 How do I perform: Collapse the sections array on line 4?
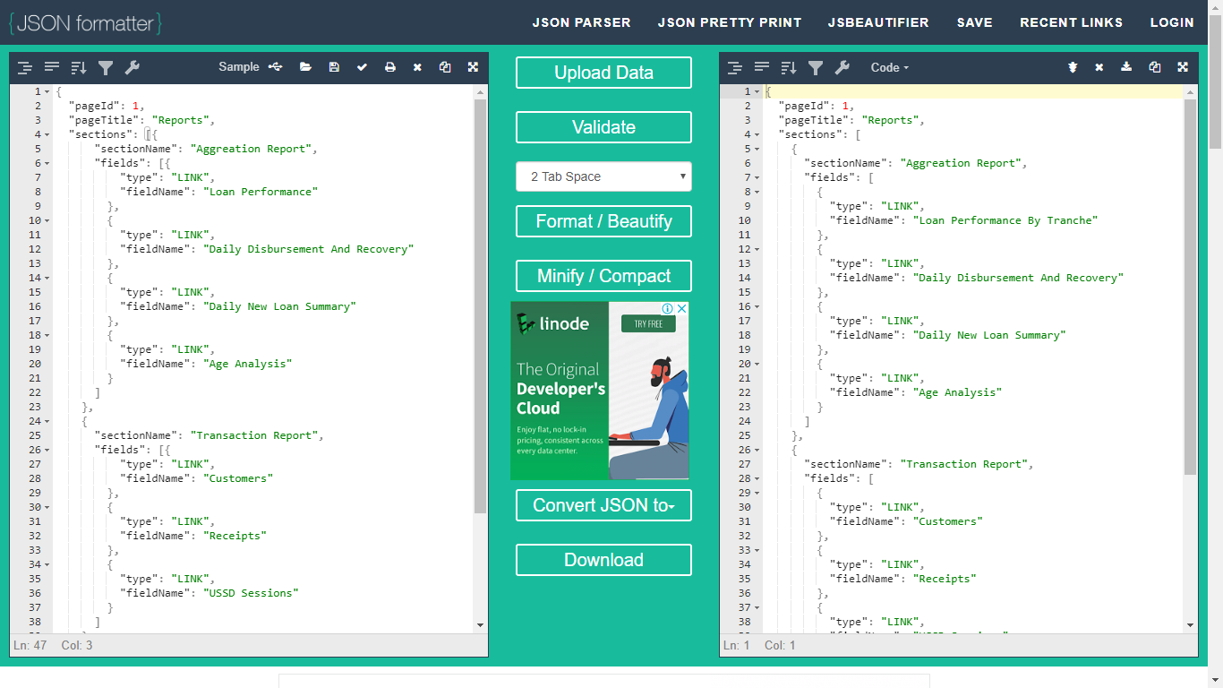(46, 133)
